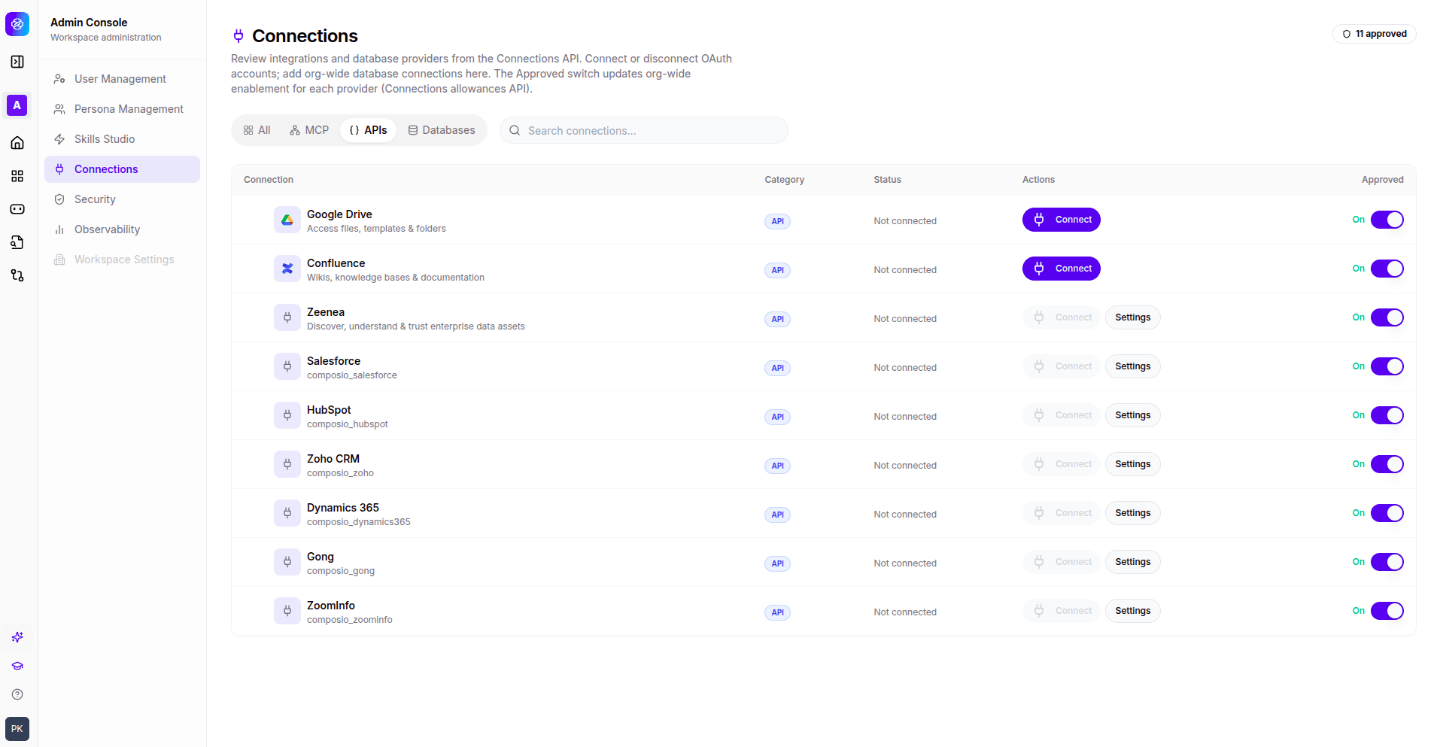Click the Approved column header
This screenshot has width=1437, height=747.
tap(1383, 180)
